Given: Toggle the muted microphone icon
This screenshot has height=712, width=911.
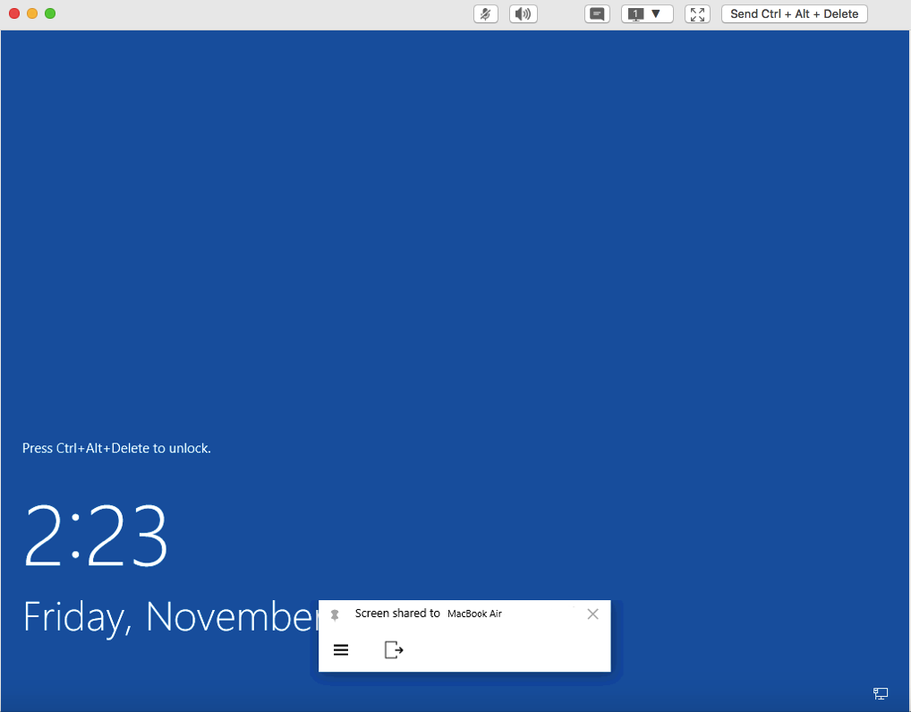Looking at the screenshot, I should coord(485,14).
